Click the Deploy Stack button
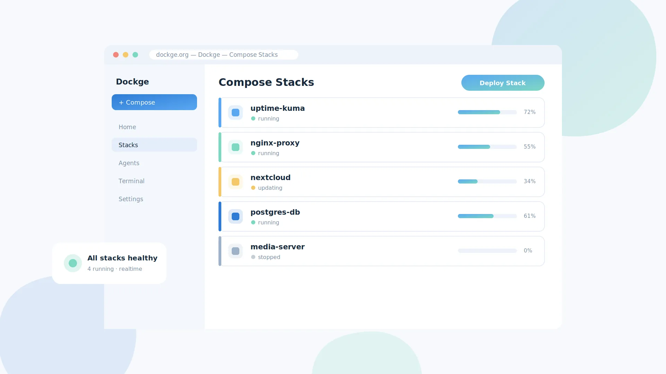The image size is (666, 374). (503, 83)
